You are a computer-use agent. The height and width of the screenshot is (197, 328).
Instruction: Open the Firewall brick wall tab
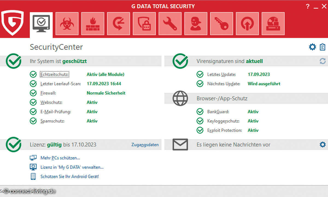[x=93, y=24]
